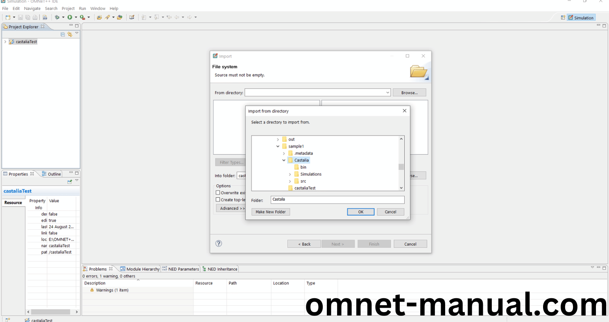Select castaliaTest folder in directory tree
The height and width of the screenshot is (322, 609).
click(302, 188)
